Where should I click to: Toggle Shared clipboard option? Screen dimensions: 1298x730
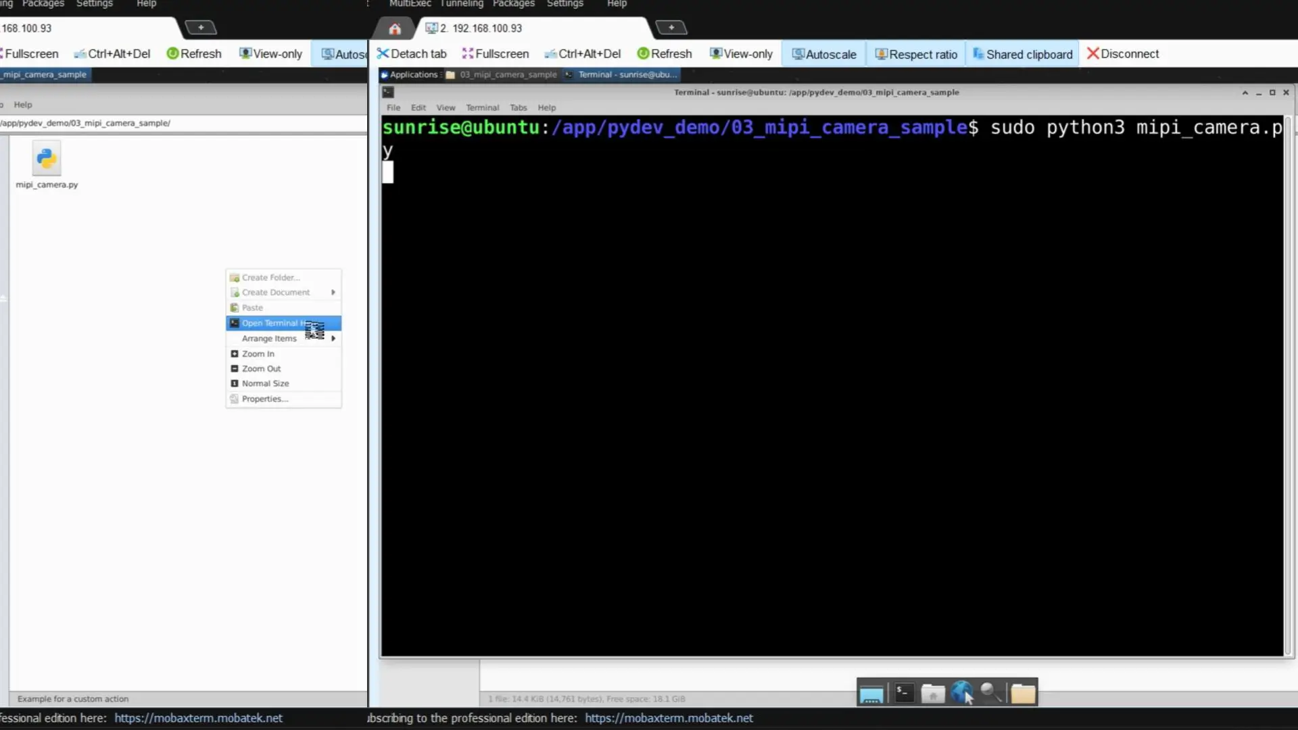click(1022, 54)
